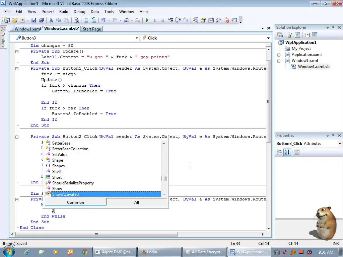Open the Properties Window toolbar icon

(203, 20)
